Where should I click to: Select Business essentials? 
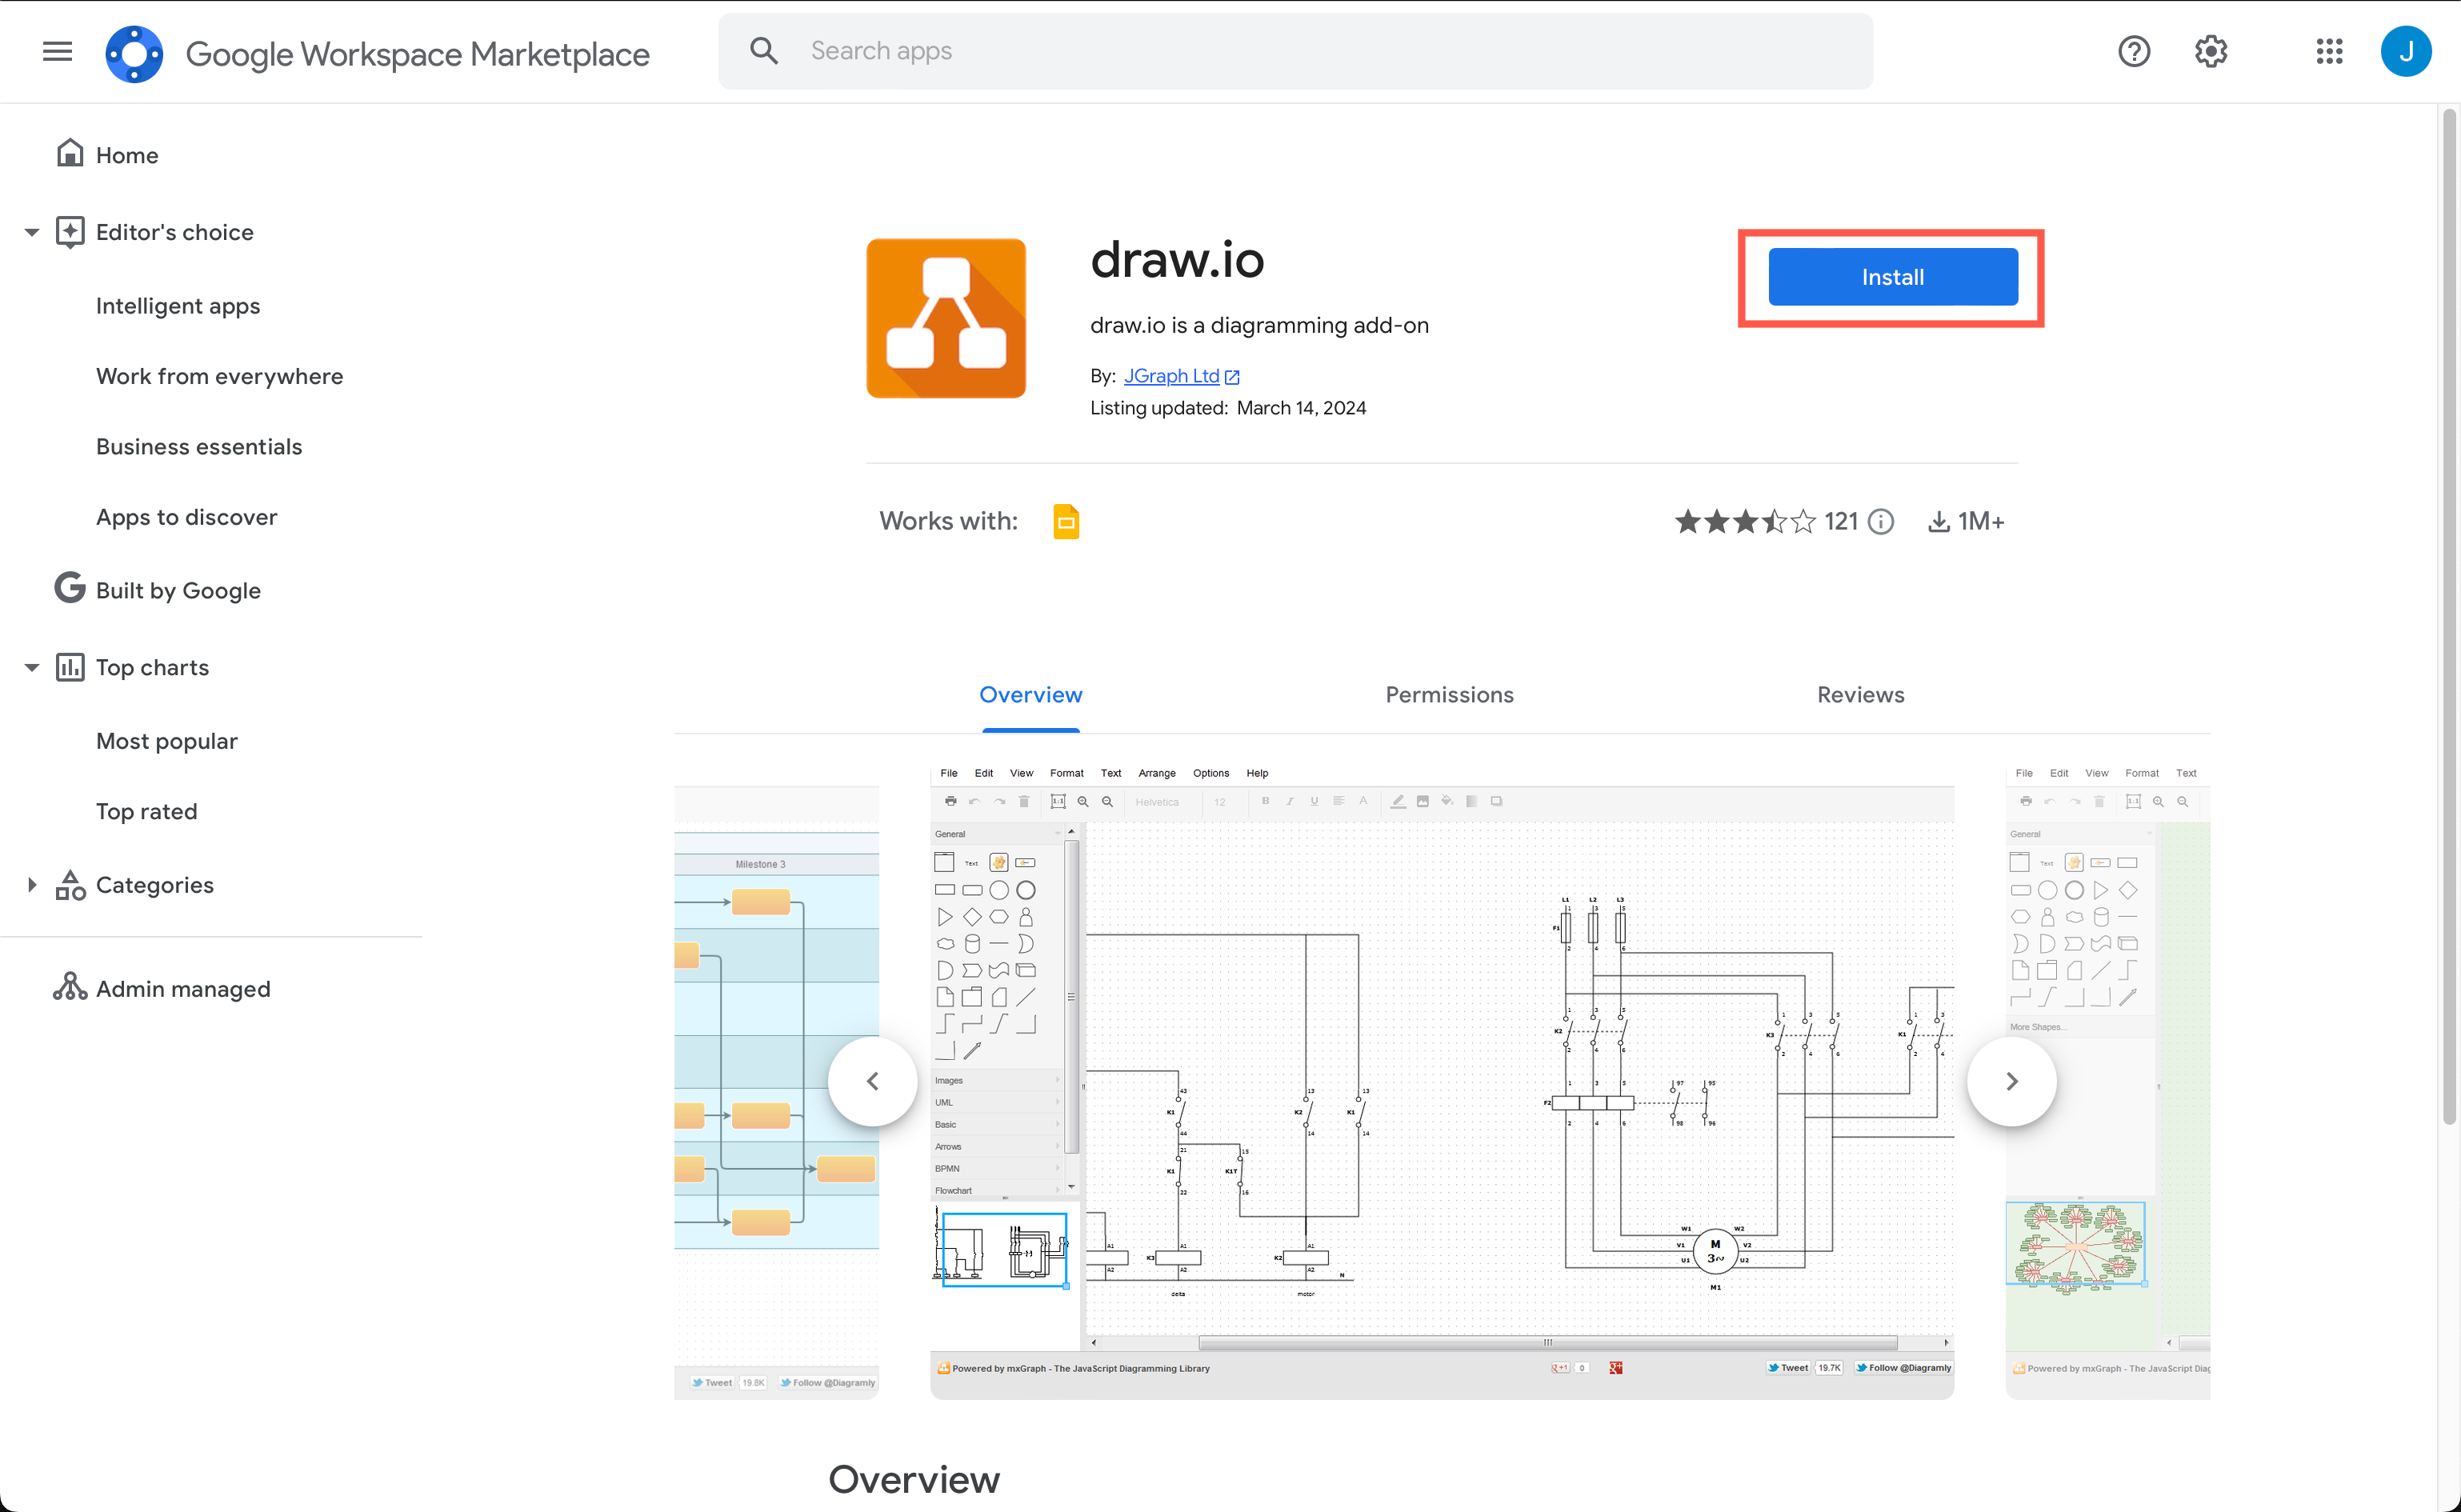point(199,446)
